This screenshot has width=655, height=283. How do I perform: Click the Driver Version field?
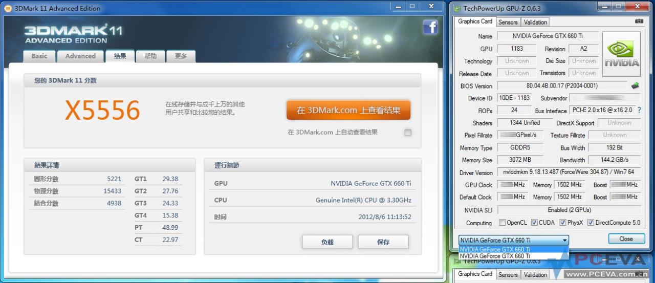pyautogui.click(x=569, y=172)
